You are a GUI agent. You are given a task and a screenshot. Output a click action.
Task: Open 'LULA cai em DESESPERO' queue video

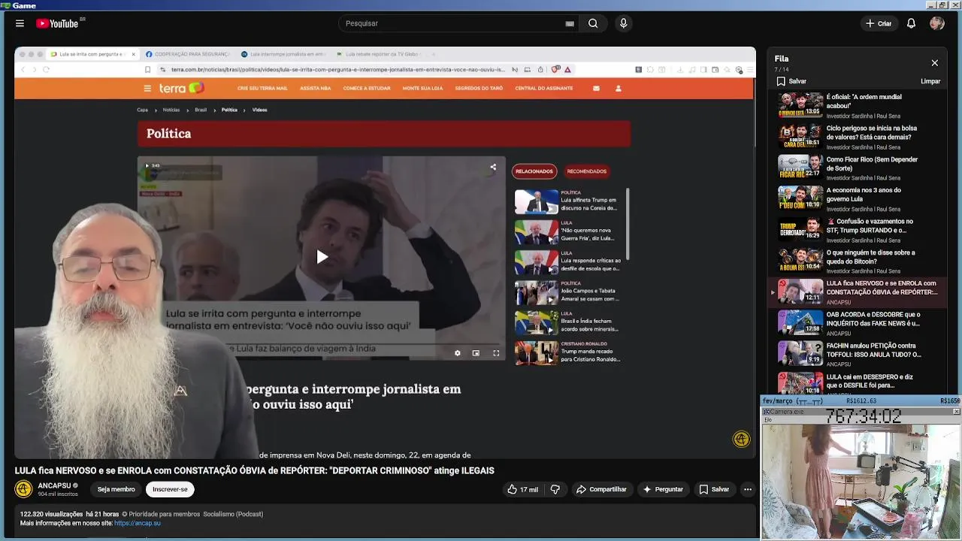click(857, 383)
